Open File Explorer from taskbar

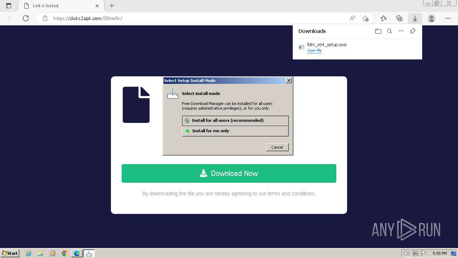click(x=40, y=253)
